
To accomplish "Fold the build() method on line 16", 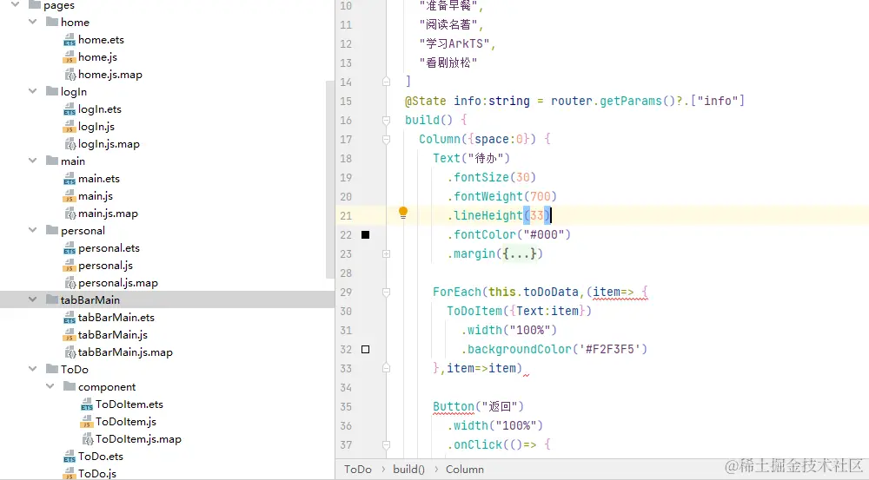I will [387, 120].
